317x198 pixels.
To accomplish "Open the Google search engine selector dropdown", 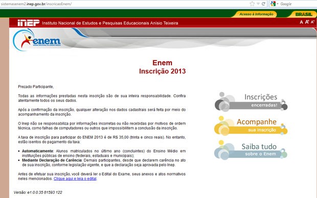I will pos(278,4).
